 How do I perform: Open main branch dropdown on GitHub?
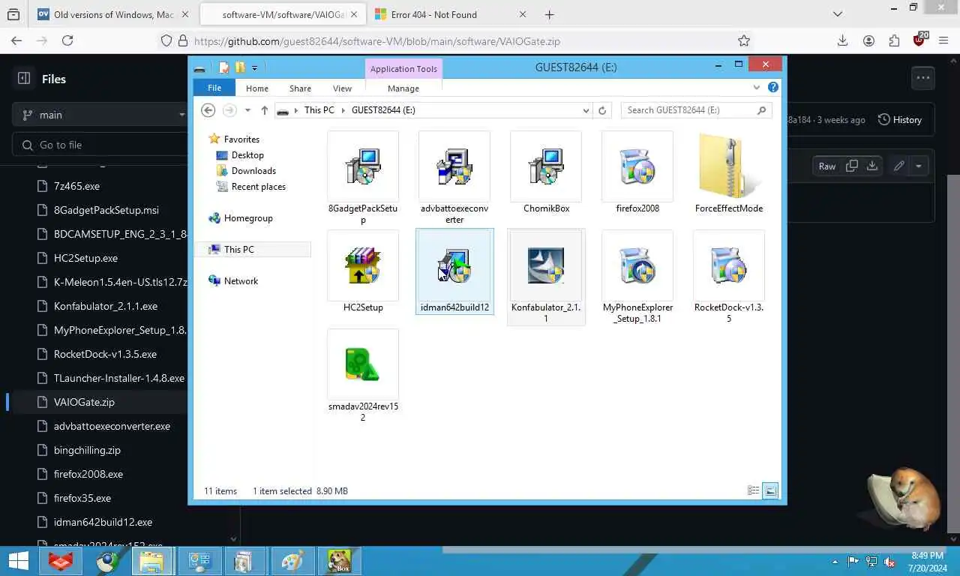coord(100,115)
